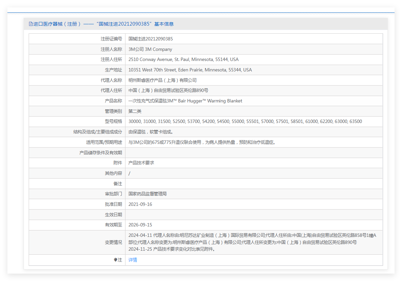Click the 附件 label

(118, 163)
